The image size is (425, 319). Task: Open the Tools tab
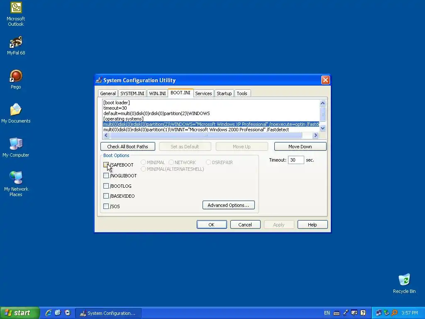pos(242,93)
